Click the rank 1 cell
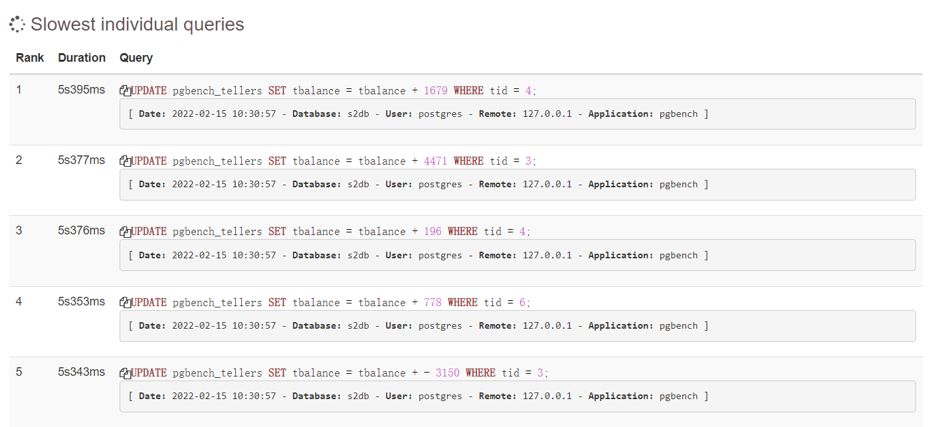This screenshot has width=932, height=427. click(x=19, y=89)
